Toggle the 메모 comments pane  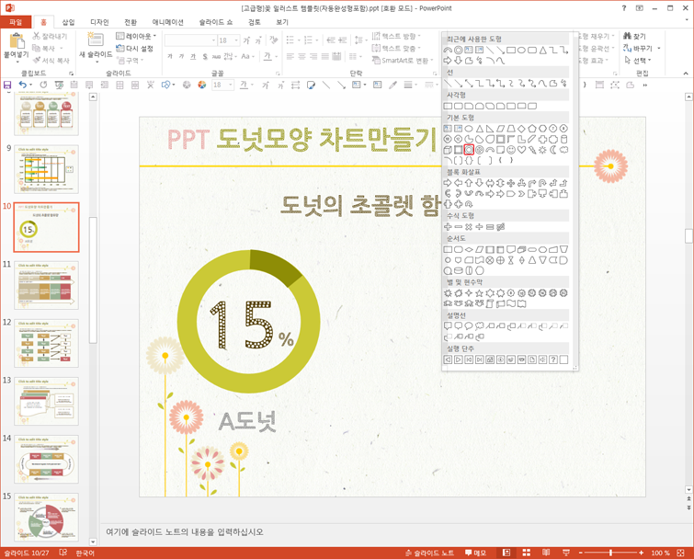point(475,553)
